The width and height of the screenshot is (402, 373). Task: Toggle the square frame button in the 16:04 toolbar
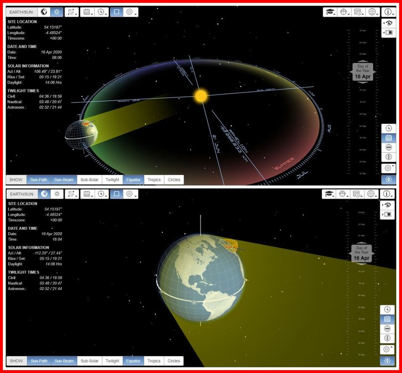click(117, 193)
